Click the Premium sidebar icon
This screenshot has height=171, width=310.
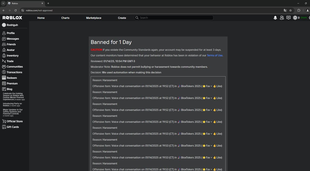tap(4, 83)
